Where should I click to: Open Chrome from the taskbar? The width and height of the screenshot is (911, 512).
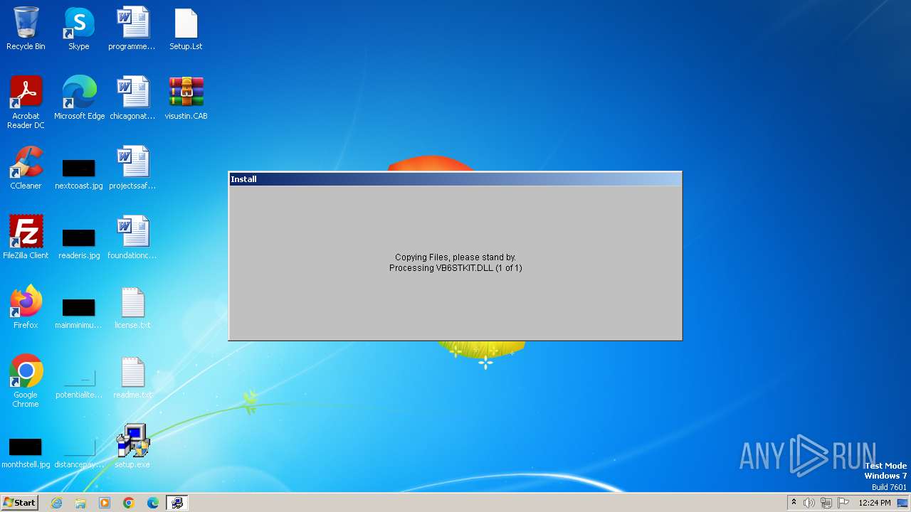click(129, 503)
